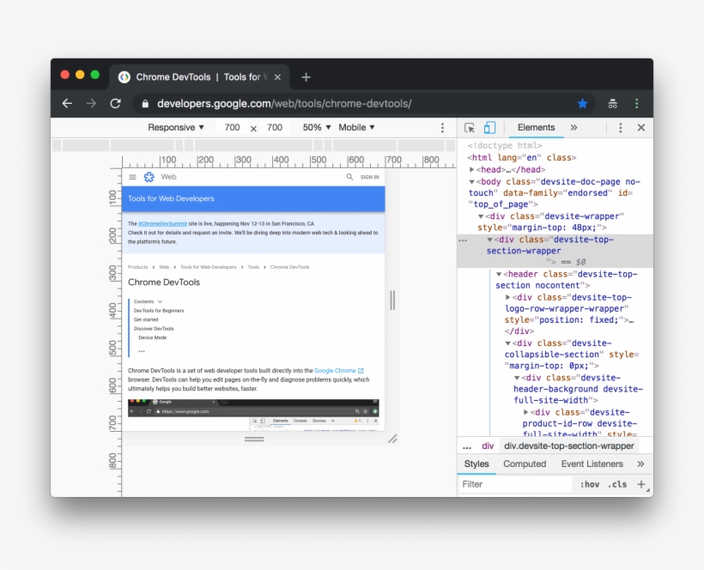Click the viewport height field after the x
704x570 pixels.
coord(275,127)
